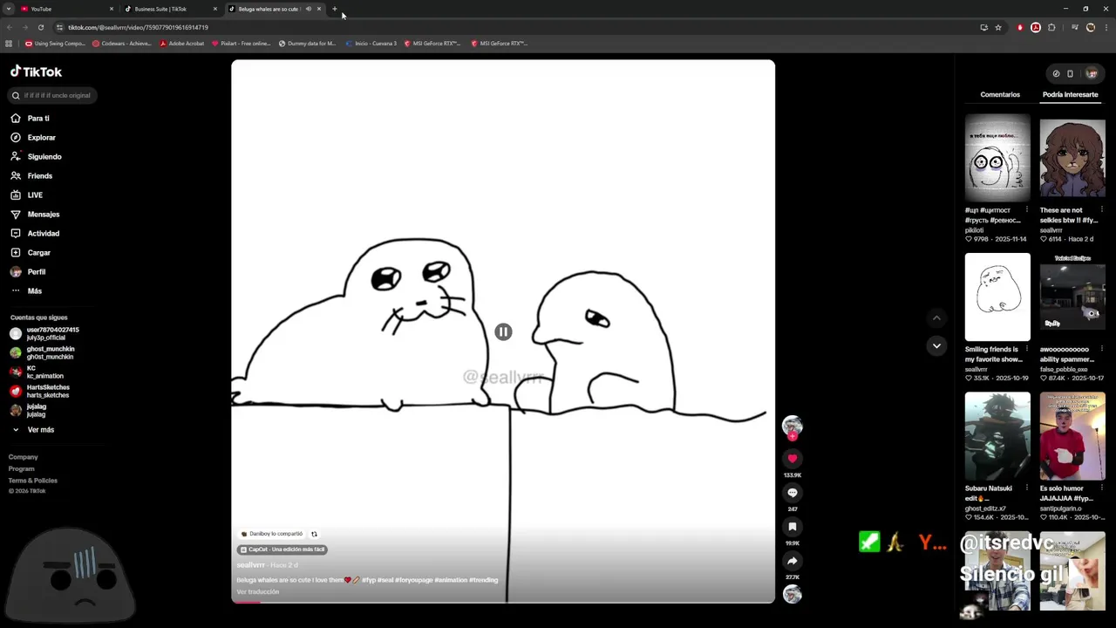Open options for Subaru Natsuki card
This screenshot has width=1116, height=628.
coord(1027,488)
